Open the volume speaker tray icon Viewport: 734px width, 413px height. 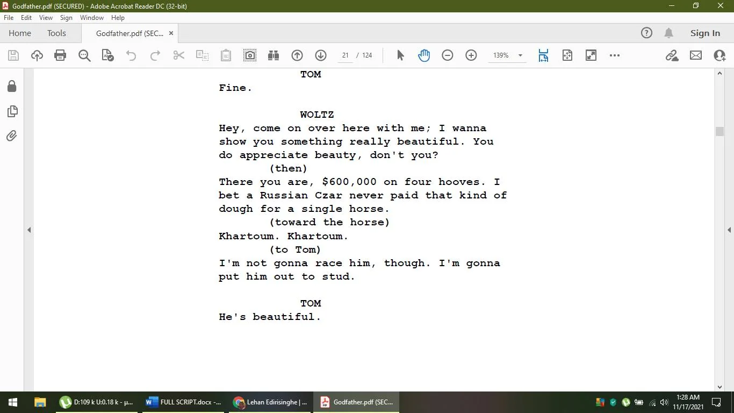pyautogui.click(x=664, y=402)
